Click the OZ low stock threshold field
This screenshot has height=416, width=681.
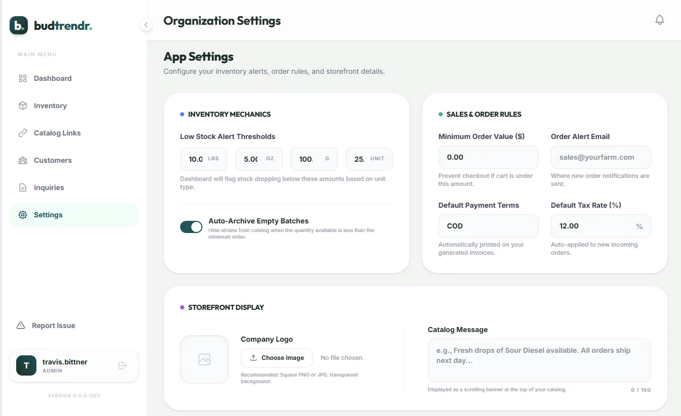[259, 159]
